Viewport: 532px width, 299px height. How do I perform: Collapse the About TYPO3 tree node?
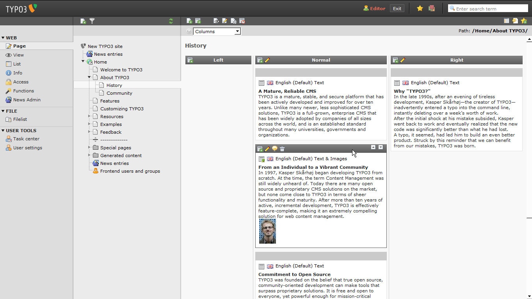pyautogui.click(x=89, y=77)
